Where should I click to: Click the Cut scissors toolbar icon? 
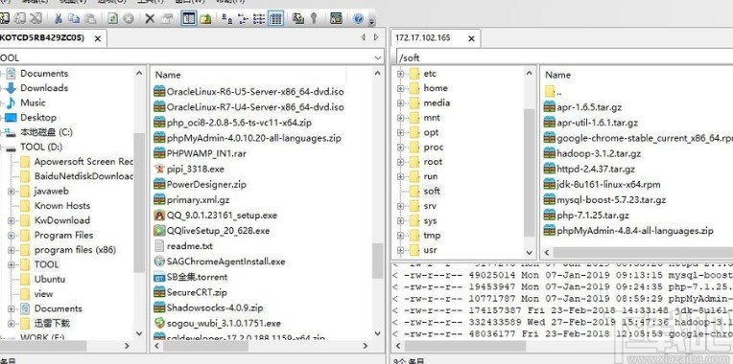point(59,18)
